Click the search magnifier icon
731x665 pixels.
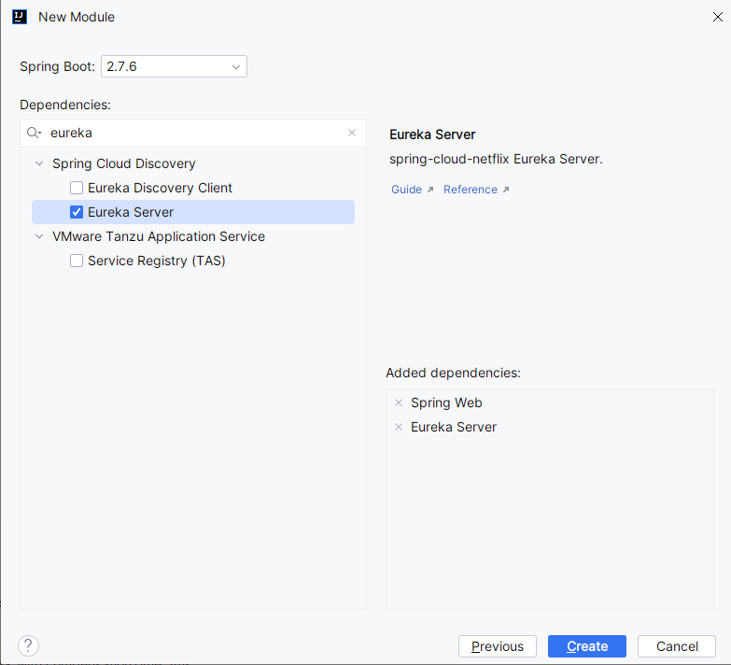[34, 133]
